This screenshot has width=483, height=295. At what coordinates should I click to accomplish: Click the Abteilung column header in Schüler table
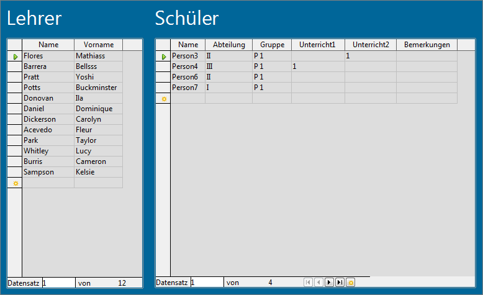[228, 45]
